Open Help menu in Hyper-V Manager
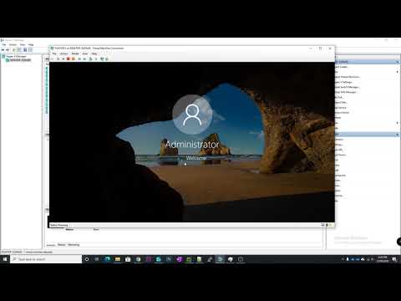The height and width of the screenshot is (301, 401). [31, 44]
